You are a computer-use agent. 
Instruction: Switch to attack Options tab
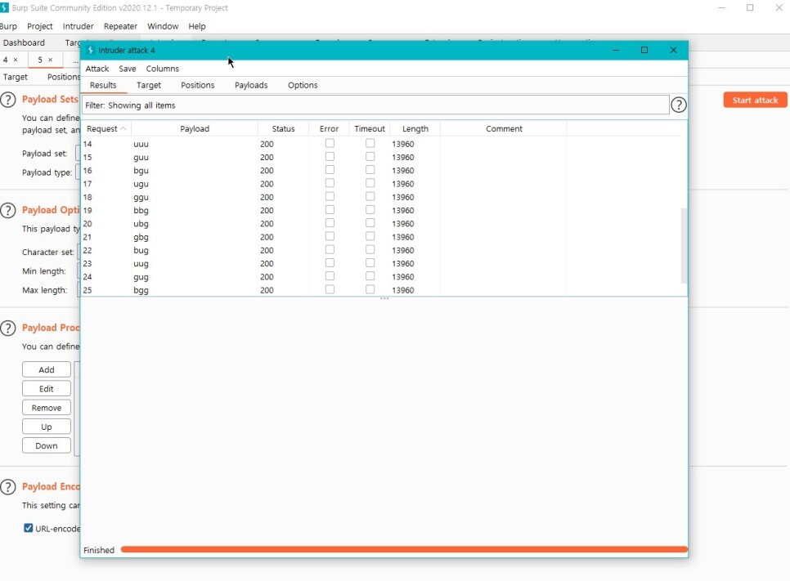303,85
